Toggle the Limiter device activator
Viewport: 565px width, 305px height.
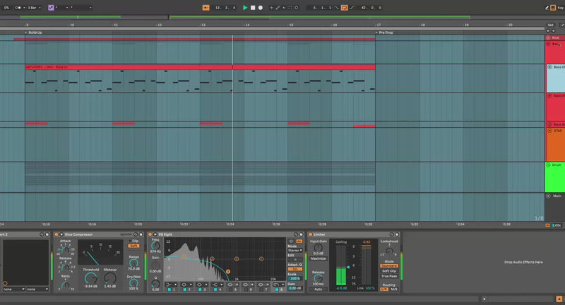[310, 234]
